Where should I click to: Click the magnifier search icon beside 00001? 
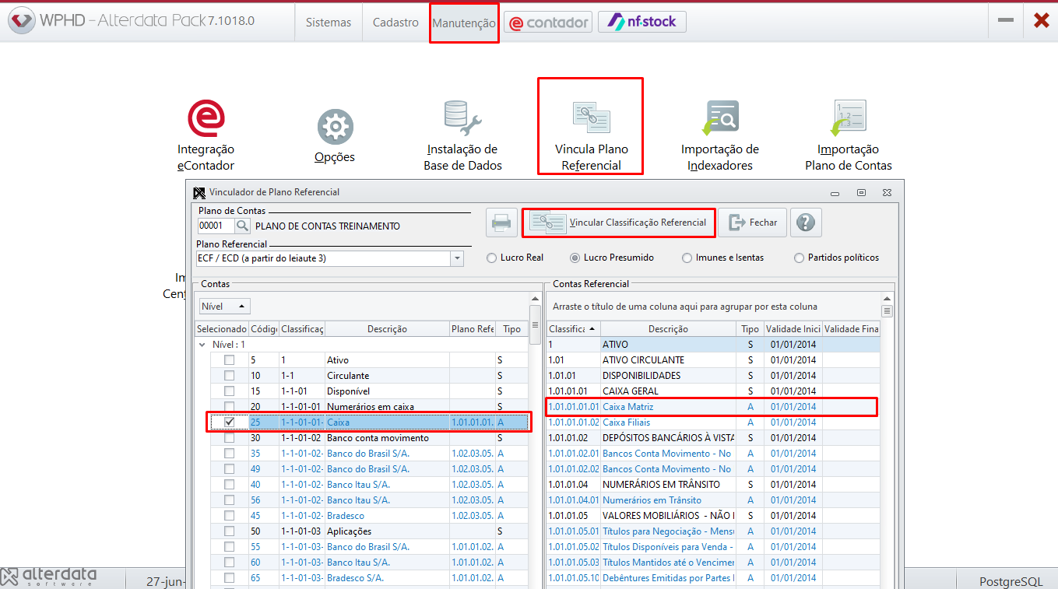point(243,226)
